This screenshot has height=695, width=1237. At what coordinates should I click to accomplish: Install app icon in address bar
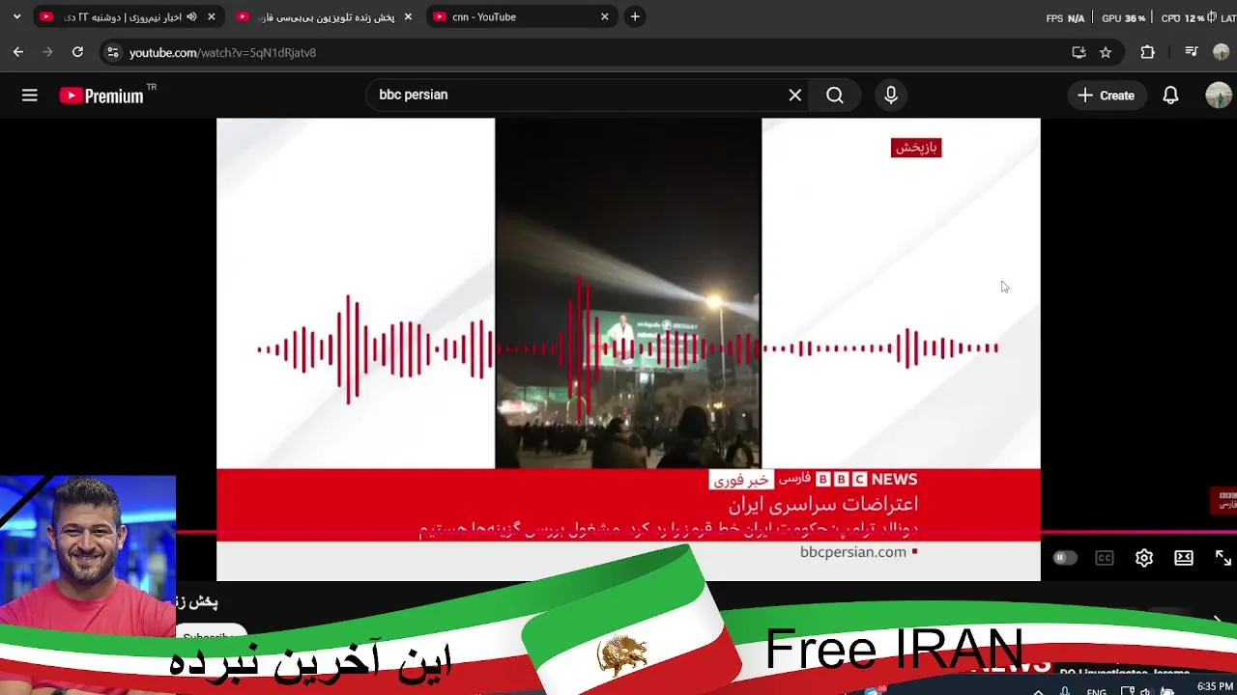pos(1079,52)
